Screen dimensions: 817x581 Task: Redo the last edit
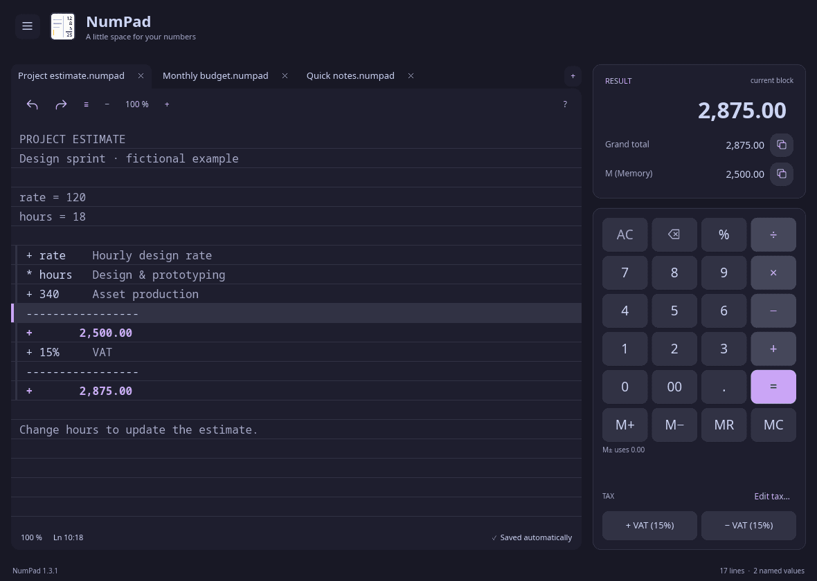click(x=61, y=104)
